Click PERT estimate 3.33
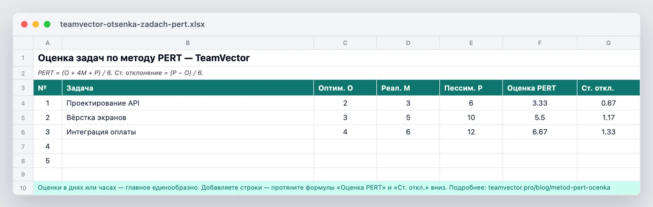Viewport: 653px width, 207px height. [540, 103]
